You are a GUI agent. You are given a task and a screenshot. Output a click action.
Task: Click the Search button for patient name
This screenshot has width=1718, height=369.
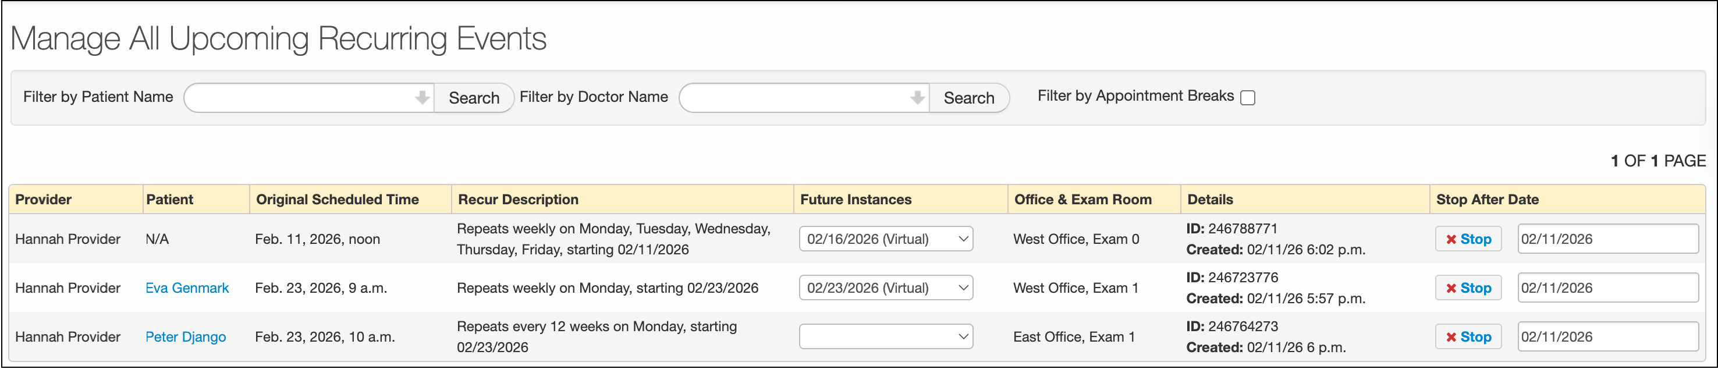tap(474, 98)
